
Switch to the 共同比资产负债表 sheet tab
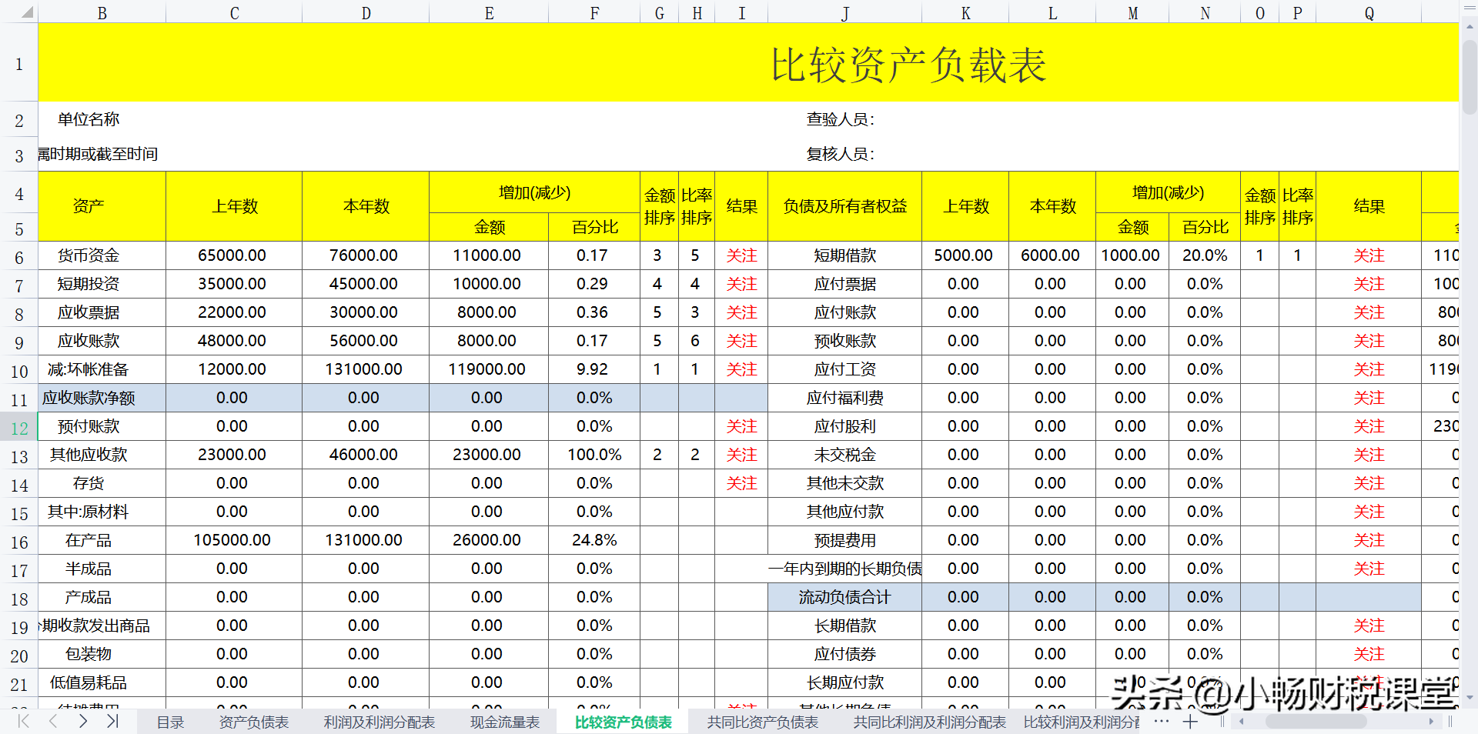pos(762,722)
